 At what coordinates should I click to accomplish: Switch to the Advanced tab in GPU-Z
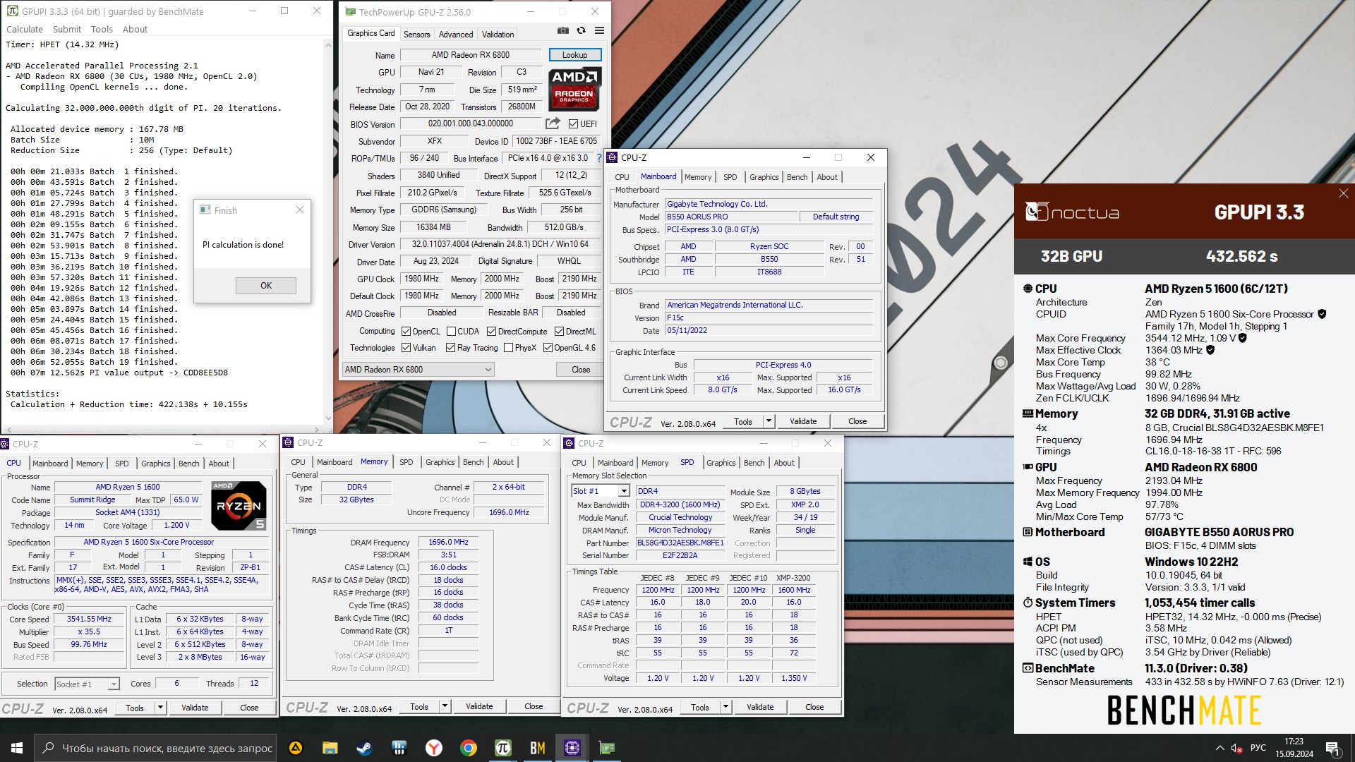[456, 34]
